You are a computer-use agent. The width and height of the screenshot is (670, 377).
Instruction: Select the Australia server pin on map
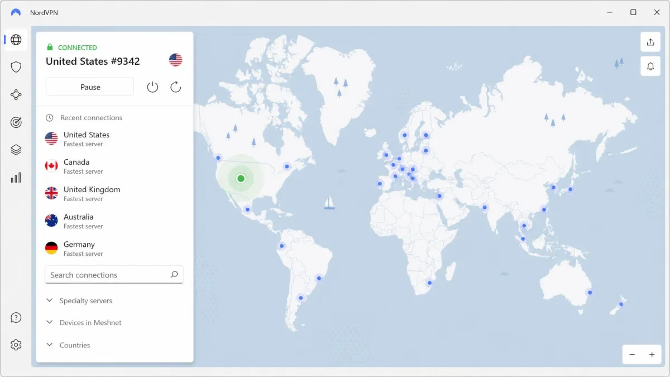(x=590, y=293)
